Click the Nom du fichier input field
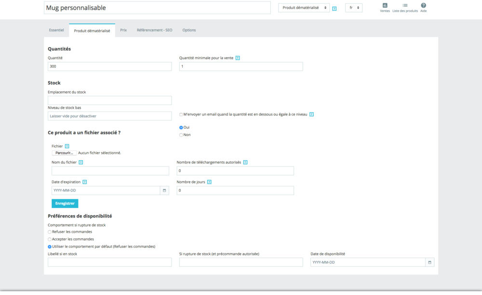 point(110,171)
